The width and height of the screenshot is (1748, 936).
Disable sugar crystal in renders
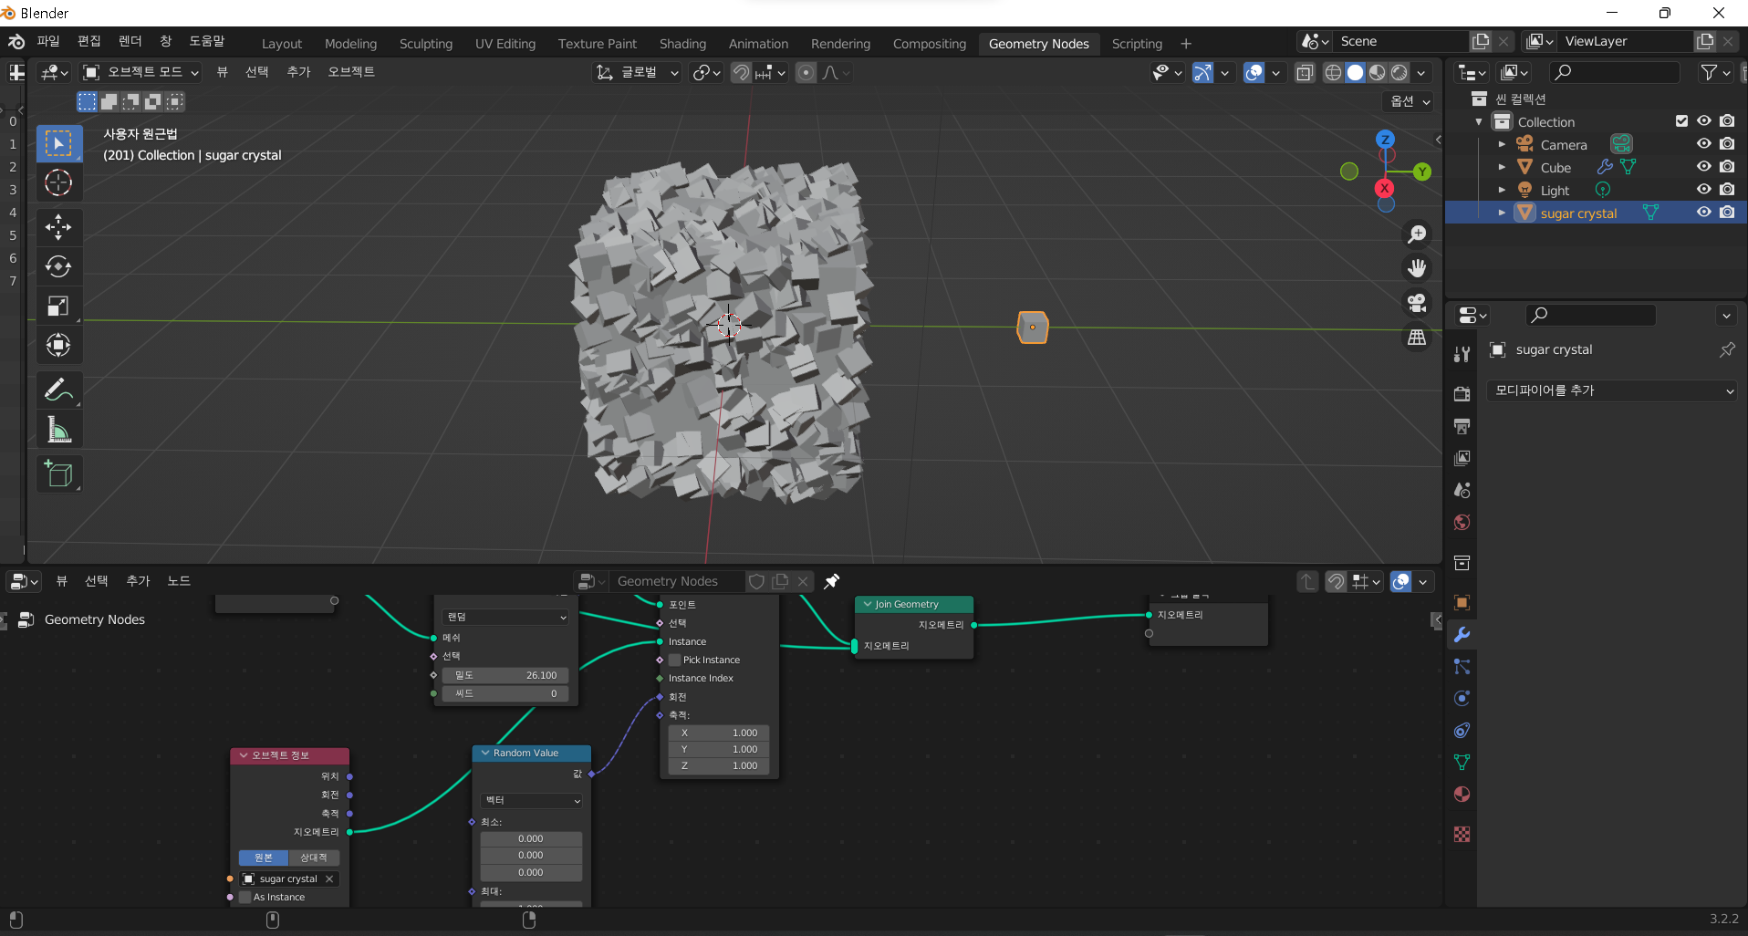point(1727,212)
